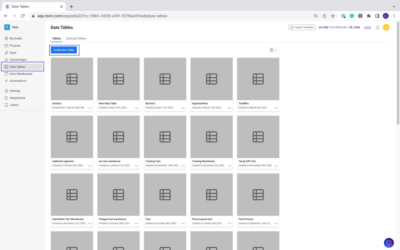Open options menu for IngestionPlan
Image resolution: width=400 pixels, height=250 pixels.
coord(229,108)
